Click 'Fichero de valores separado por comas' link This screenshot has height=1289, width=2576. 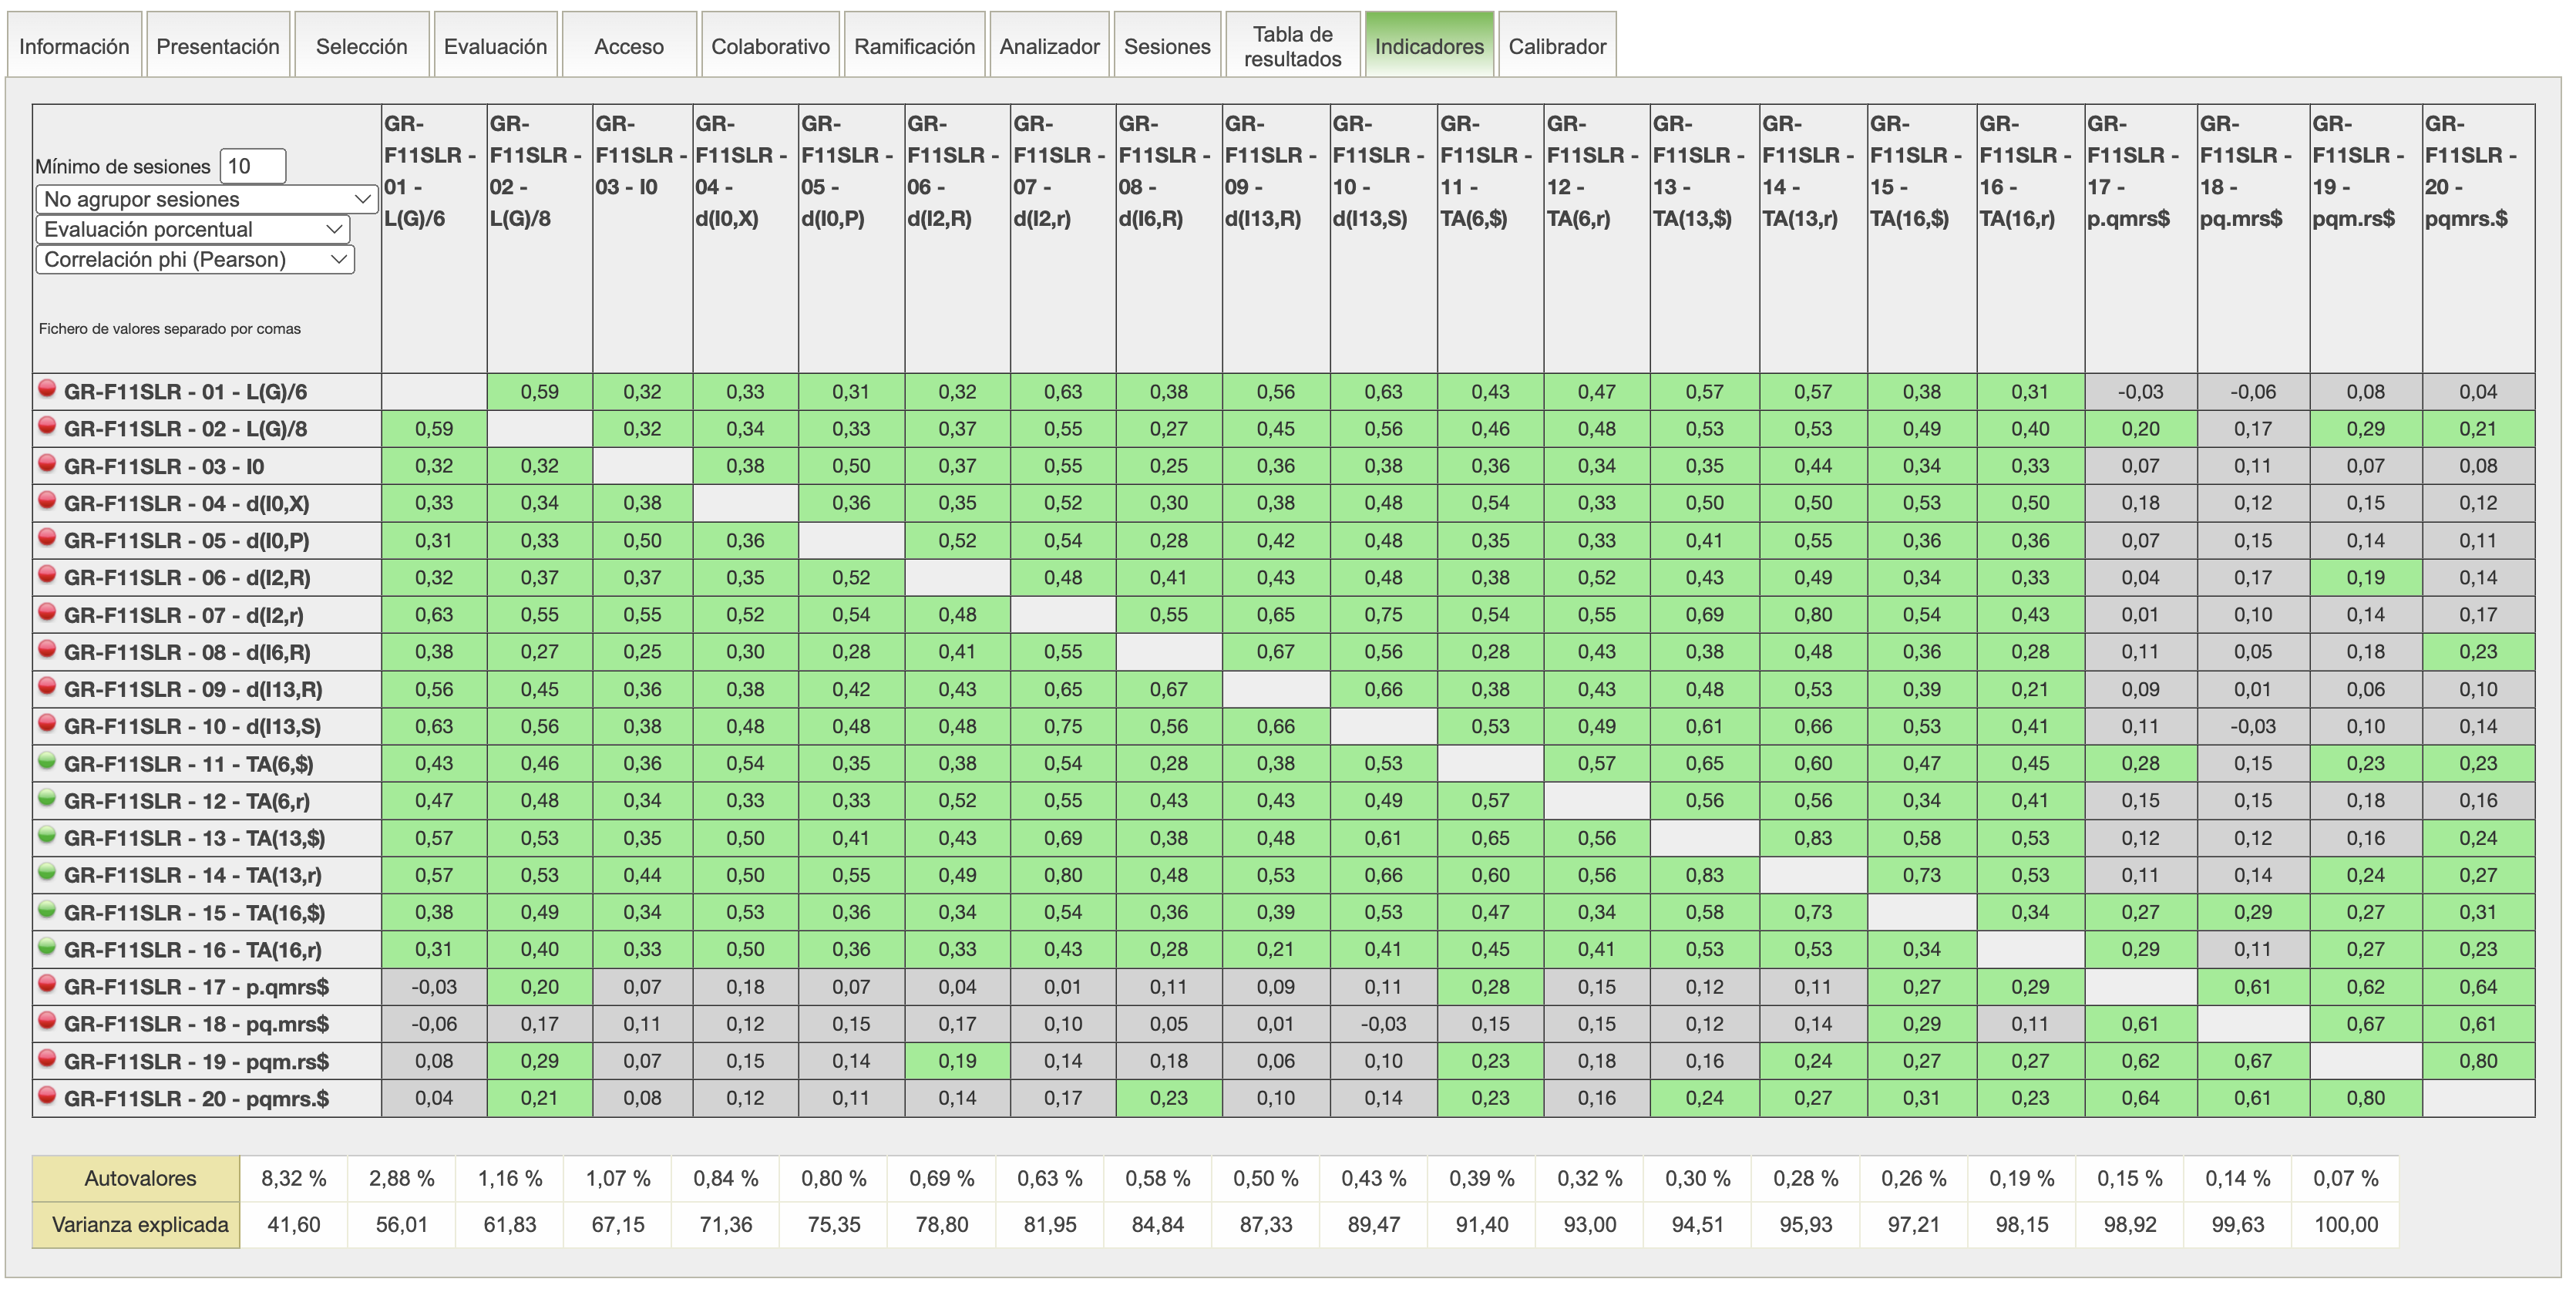169,329
